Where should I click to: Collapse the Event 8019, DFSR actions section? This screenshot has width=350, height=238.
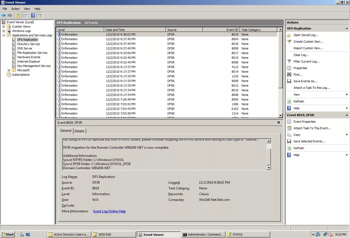coord(347,115)
